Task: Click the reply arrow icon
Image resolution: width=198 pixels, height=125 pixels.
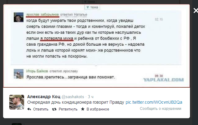Action: [29, 109]
